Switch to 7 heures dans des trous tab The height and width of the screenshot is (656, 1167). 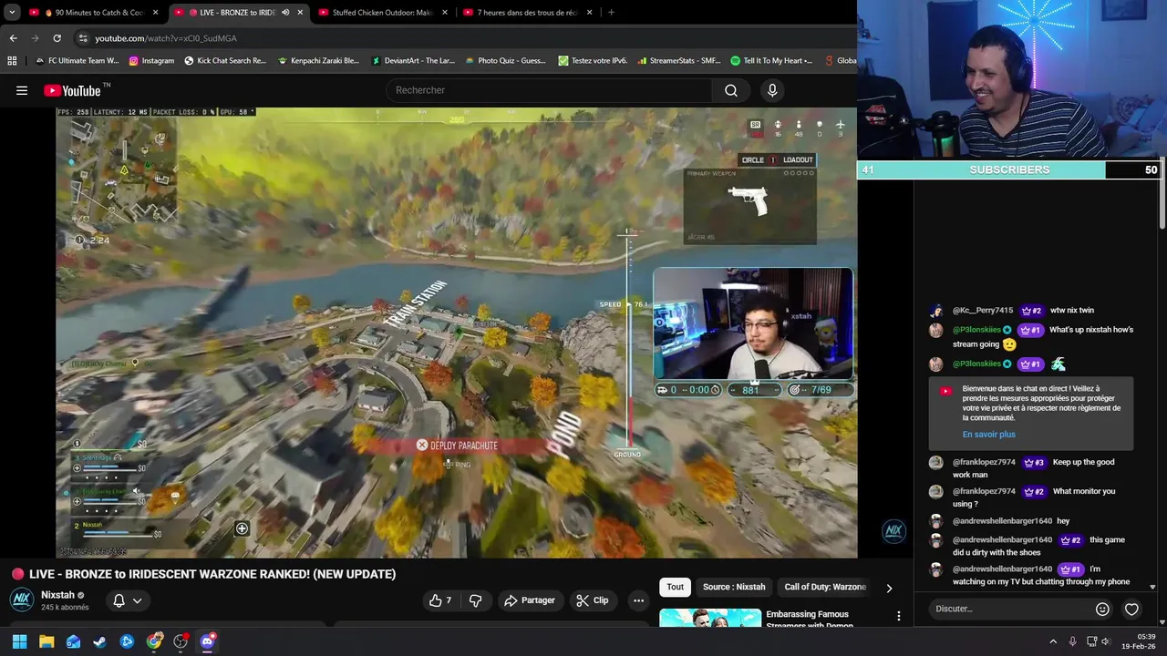[526, 13]
